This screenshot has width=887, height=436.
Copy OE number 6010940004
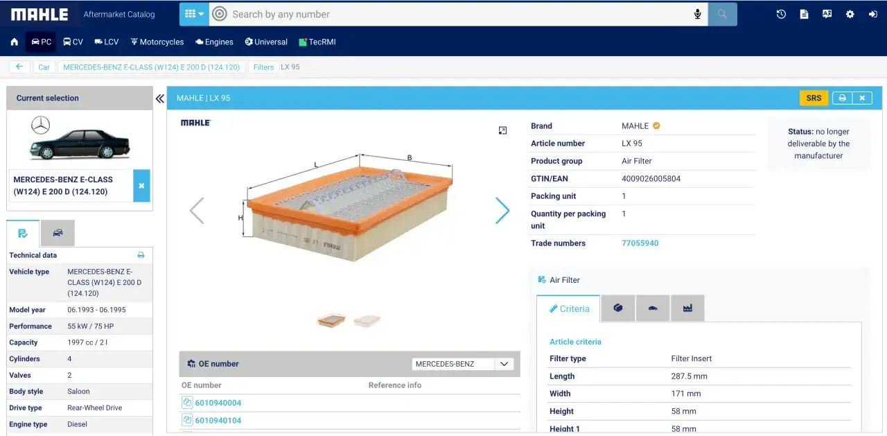coord(187,403)
